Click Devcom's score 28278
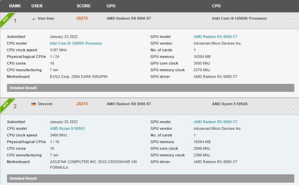 [82, 104]
